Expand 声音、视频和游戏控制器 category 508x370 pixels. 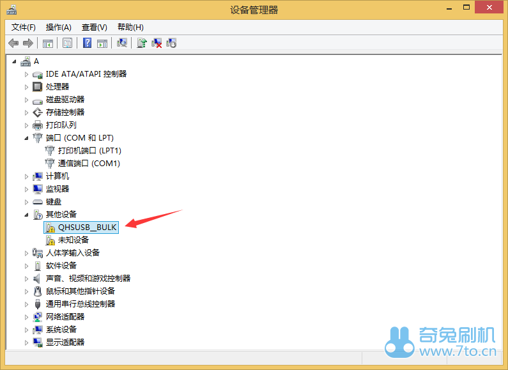click(x=27, y=279)
